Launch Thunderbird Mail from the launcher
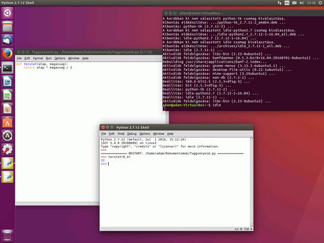324x243 pixels. pyautogui.click(x=7, y=40)
